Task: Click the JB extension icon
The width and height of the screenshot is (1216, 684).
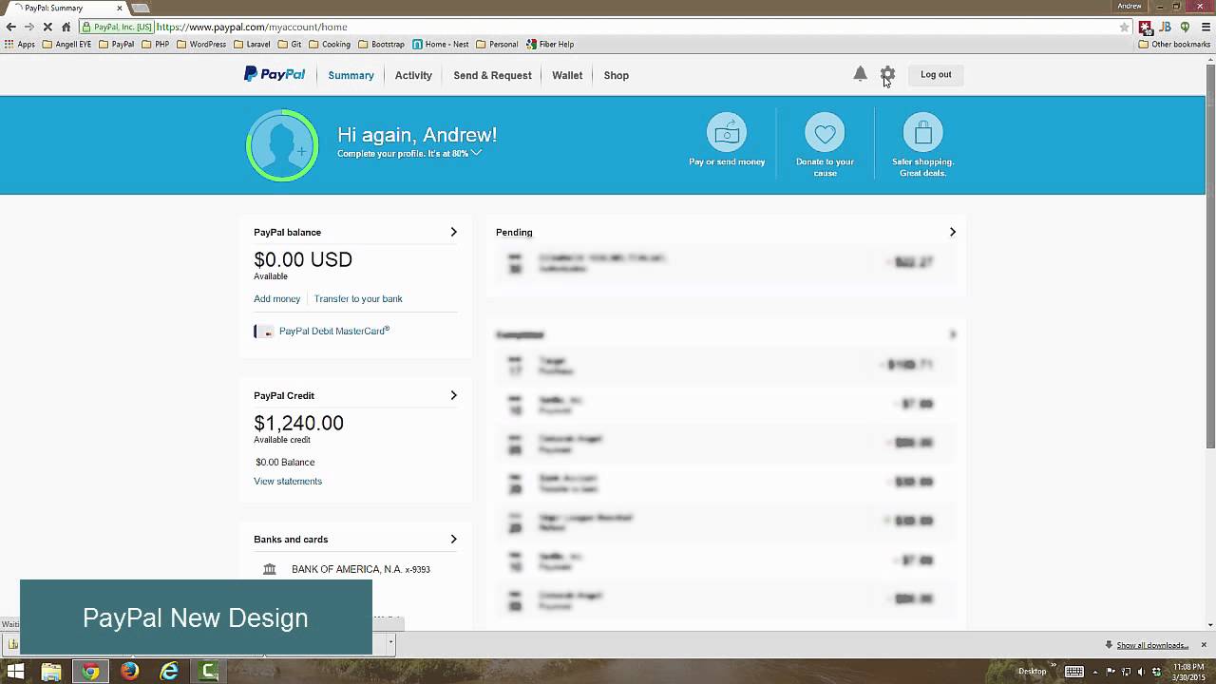Action: coord(1165,27)
